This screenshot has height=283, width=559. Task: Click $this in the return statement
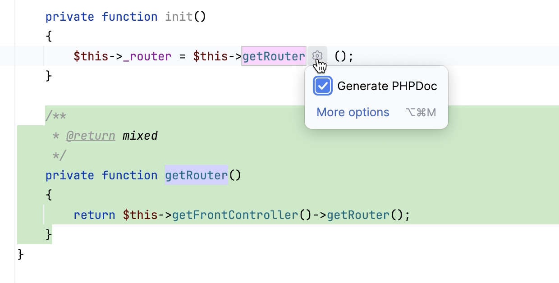(140, 215)
